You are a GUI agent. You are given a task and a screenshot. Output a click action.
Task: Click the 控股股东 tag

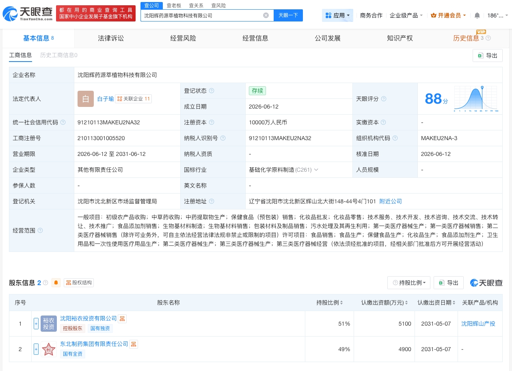[x=73, y=328]
